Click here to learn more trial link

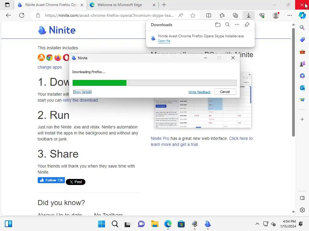(x=202, y=141)
